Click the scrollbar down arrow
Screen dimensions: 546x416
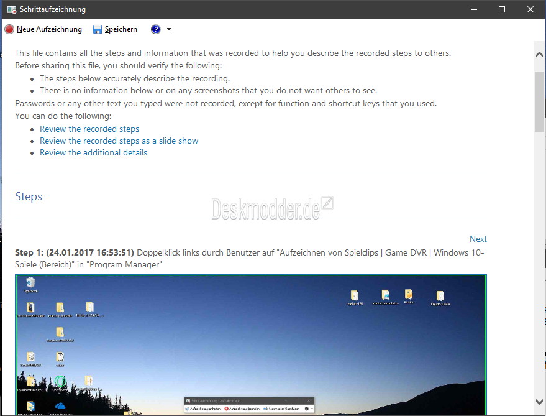539,402
